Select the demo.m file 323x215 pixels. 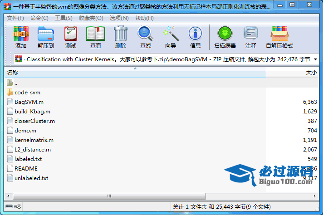[x=25, y=130]
